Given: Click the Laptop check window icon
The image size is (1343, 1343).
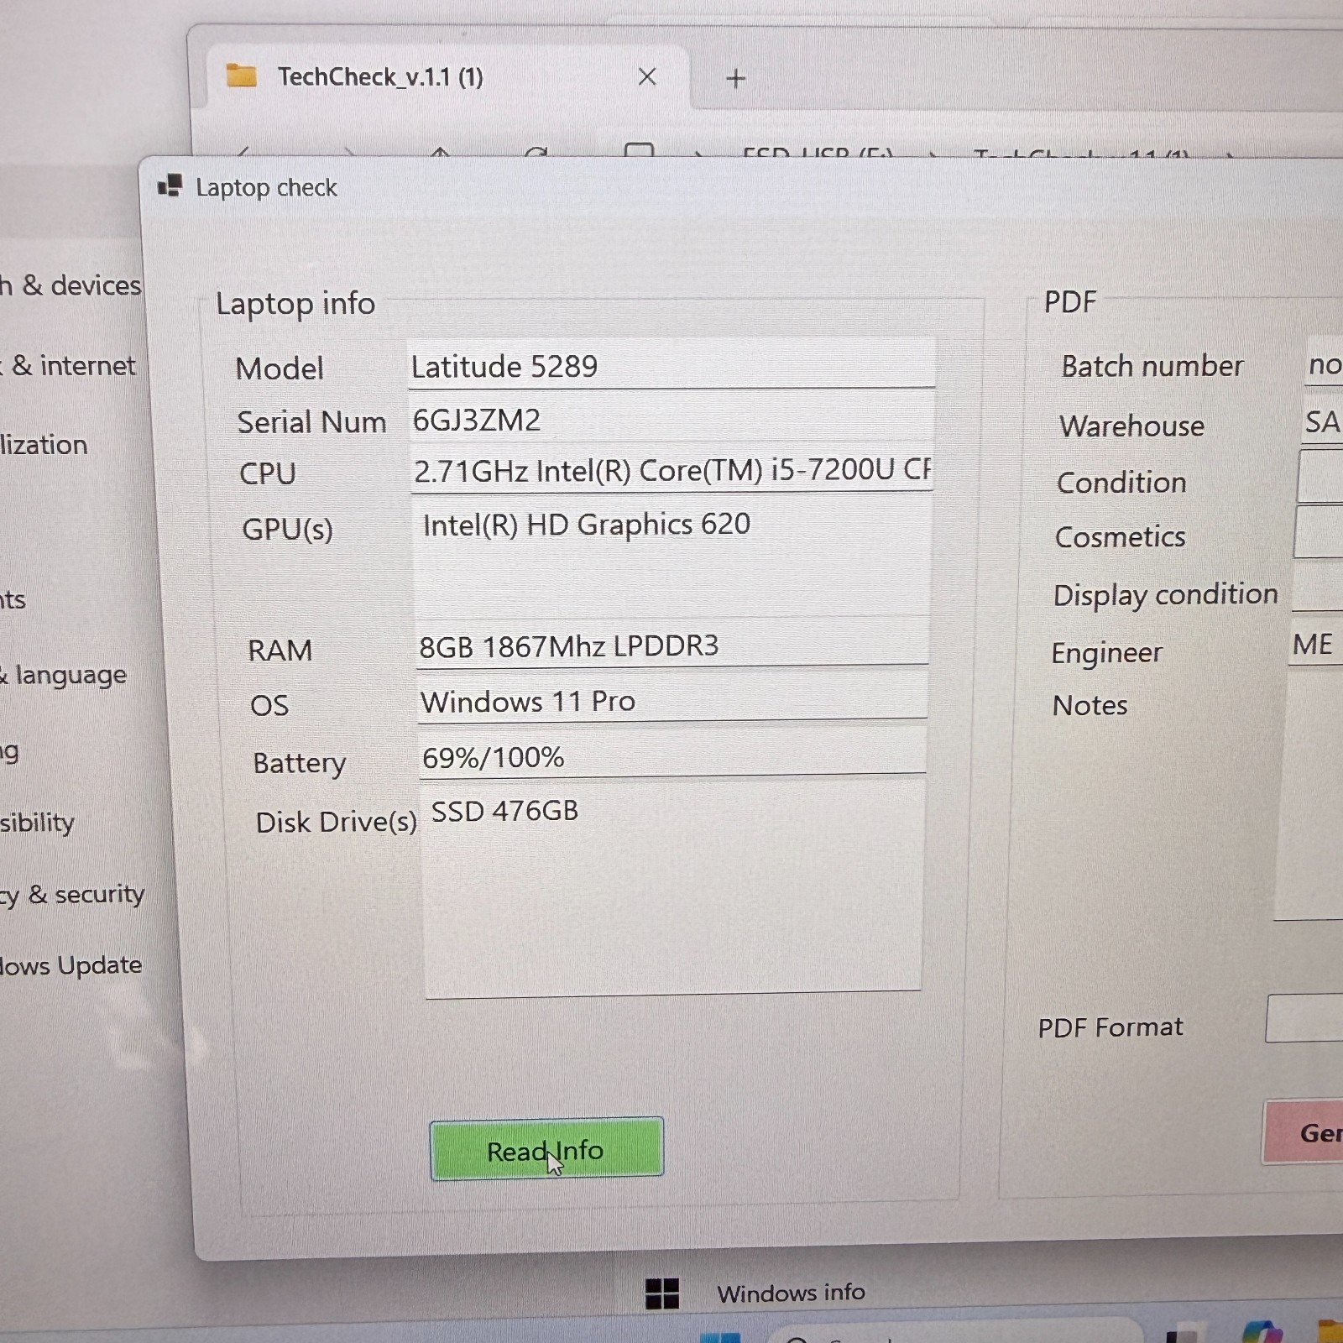Looking at the screenshot, I should 170,186.
